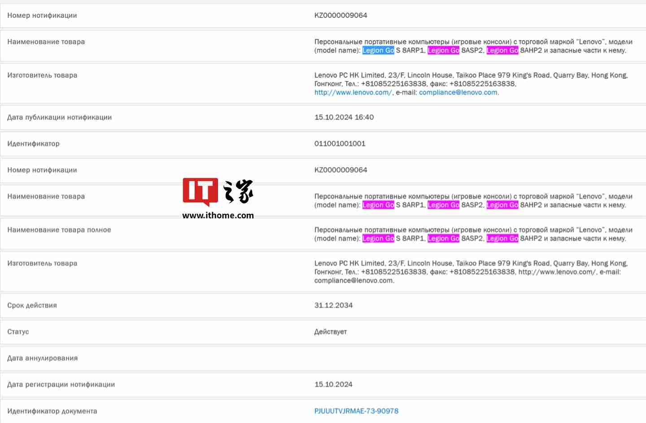
Task: Click the topmost "Номер нотификации" label
Action: pyautogui.click(x=42, y=15)
